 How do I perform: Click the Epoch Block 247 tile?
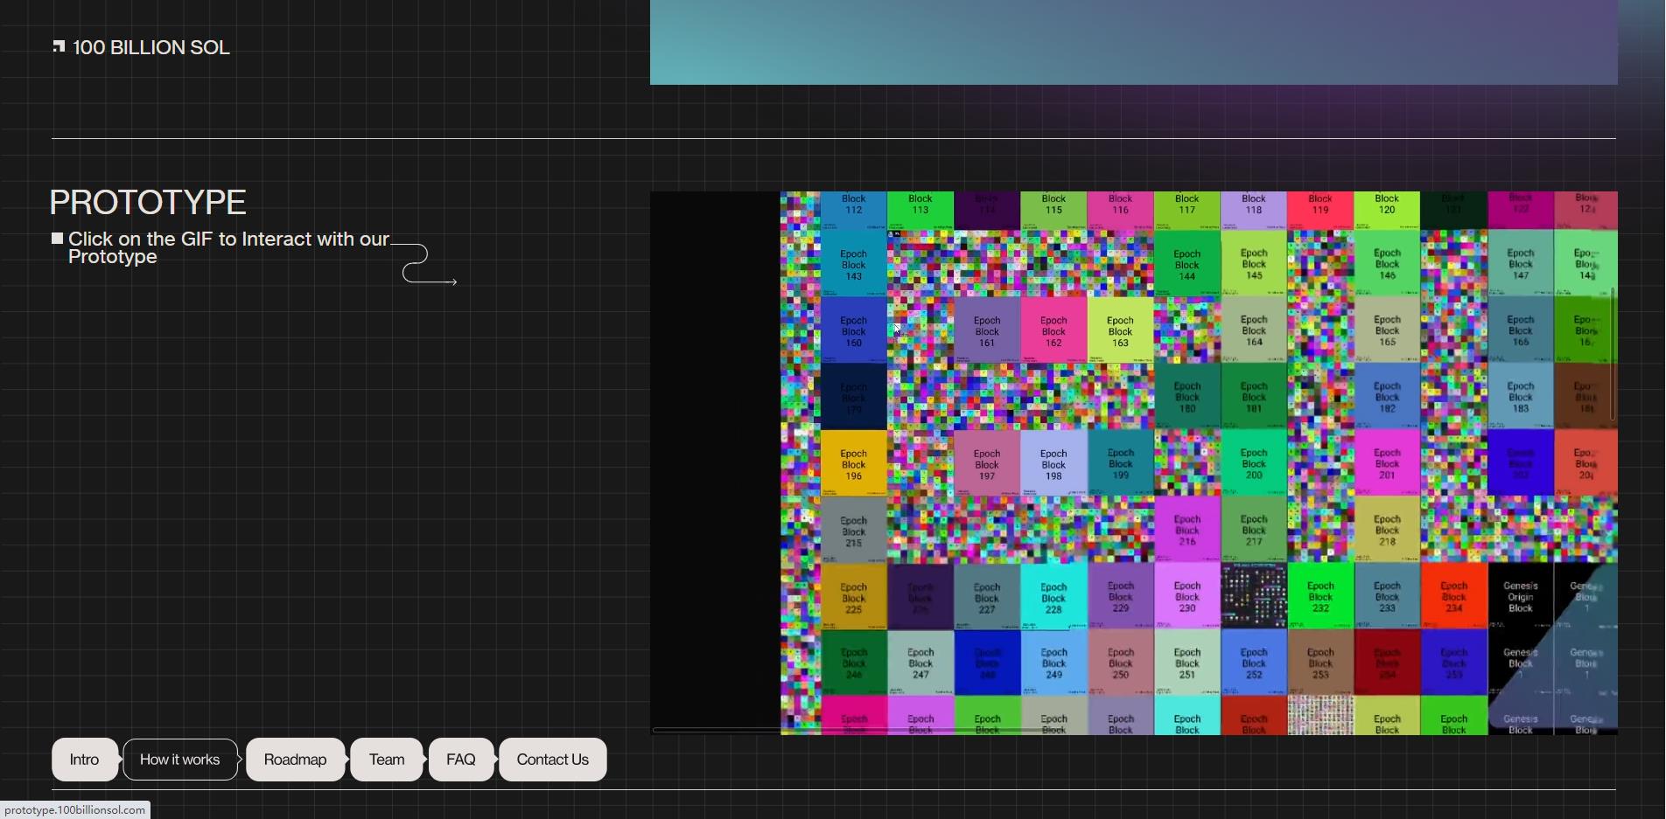[x=920, y=663]
